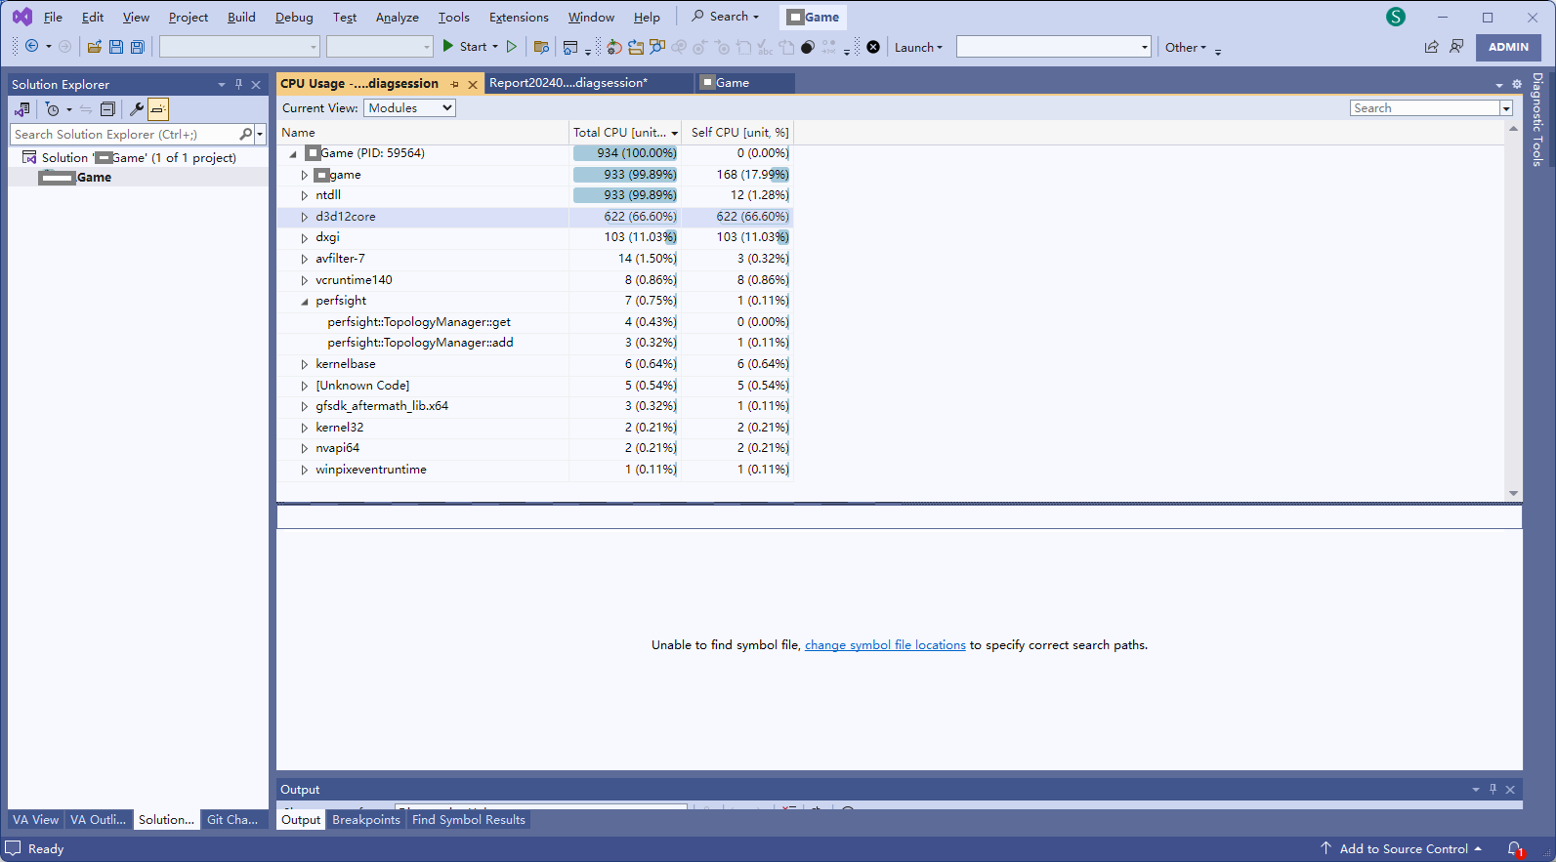Sort by the Self CPU column header
This screenshot has height=862, width=1556.
(x=738, y=133)
